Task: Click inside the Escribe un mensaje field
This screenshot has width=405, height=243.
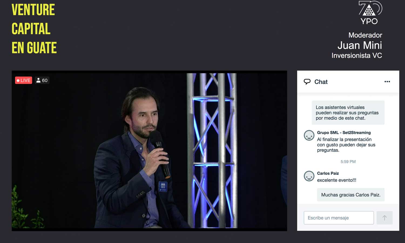Action: point(339,218)
